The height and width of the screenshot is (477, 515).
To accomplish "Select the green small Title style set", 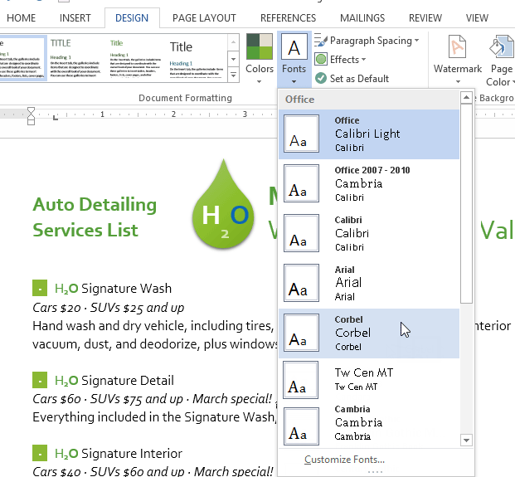I will pyautogui.click(x=135, y=58).
